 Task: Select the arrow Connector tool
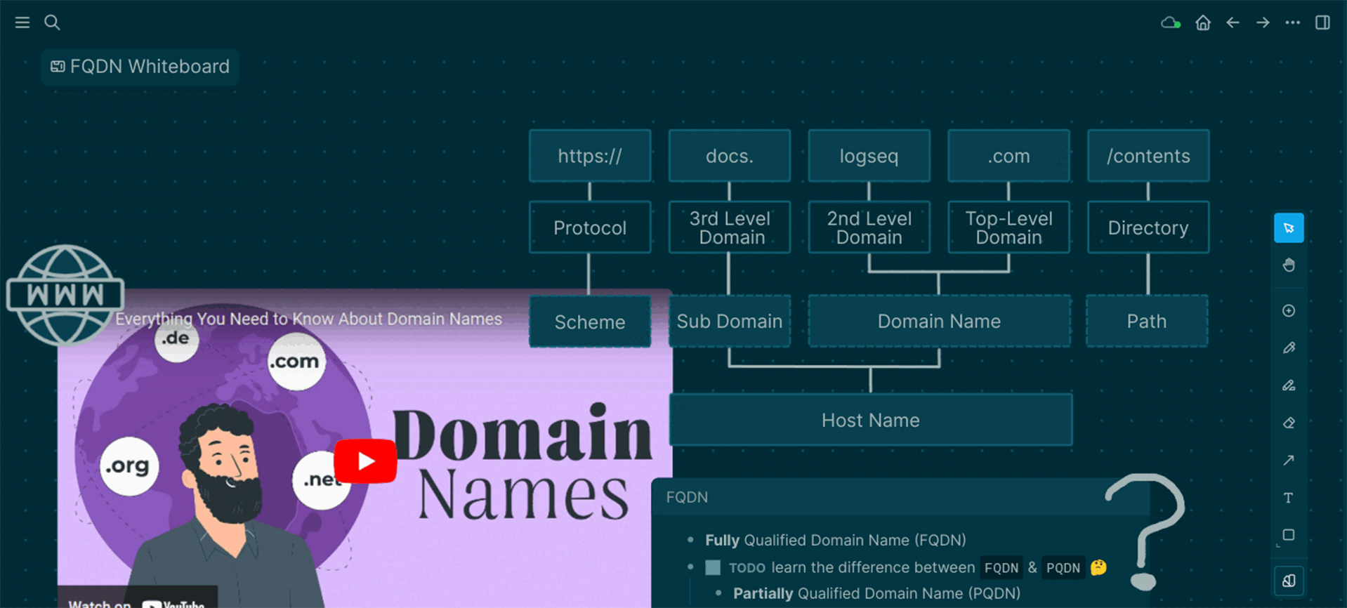(x=1289, y=461)
